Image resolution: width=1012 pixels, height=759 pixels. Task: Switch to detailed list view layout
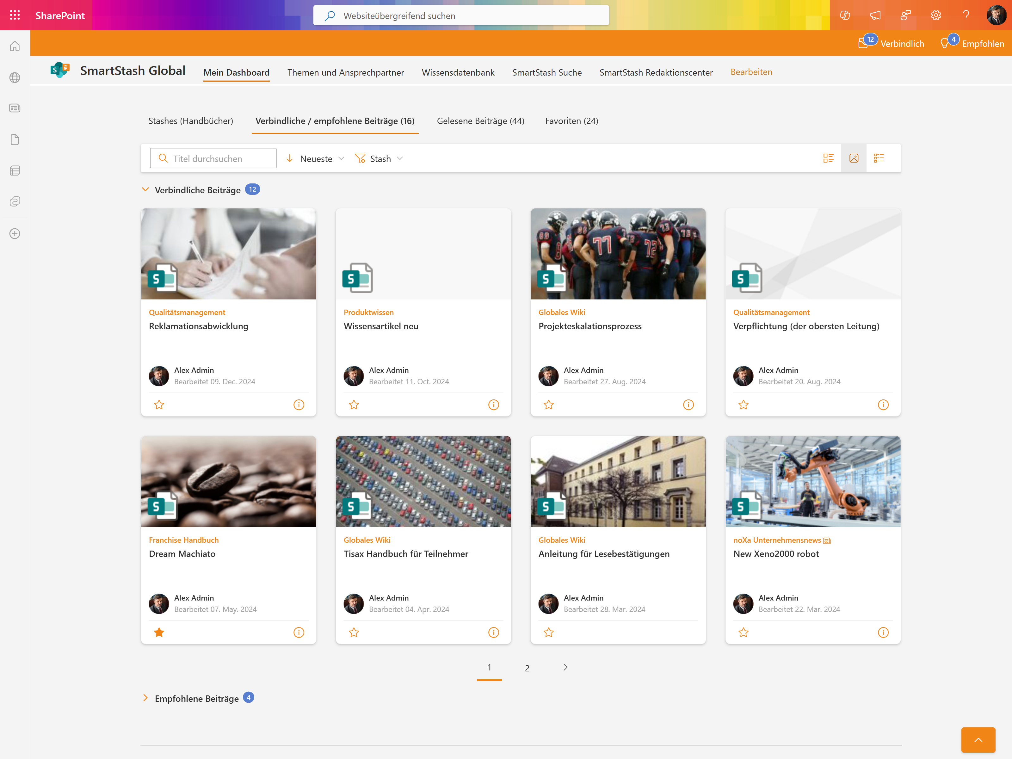(879, 158)
